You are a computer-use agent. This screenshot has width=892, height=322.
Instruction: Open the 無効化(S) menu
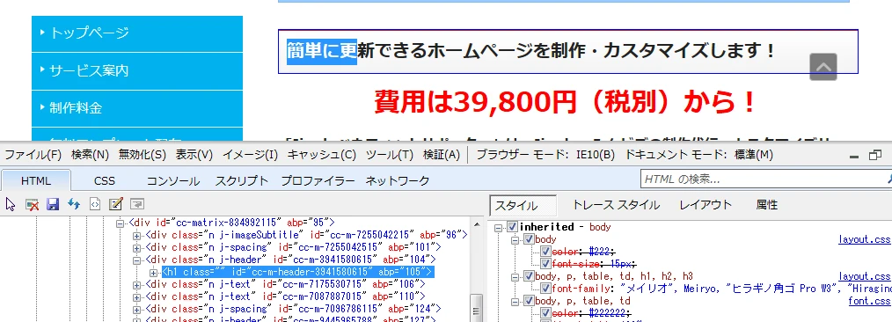(143, 155)
